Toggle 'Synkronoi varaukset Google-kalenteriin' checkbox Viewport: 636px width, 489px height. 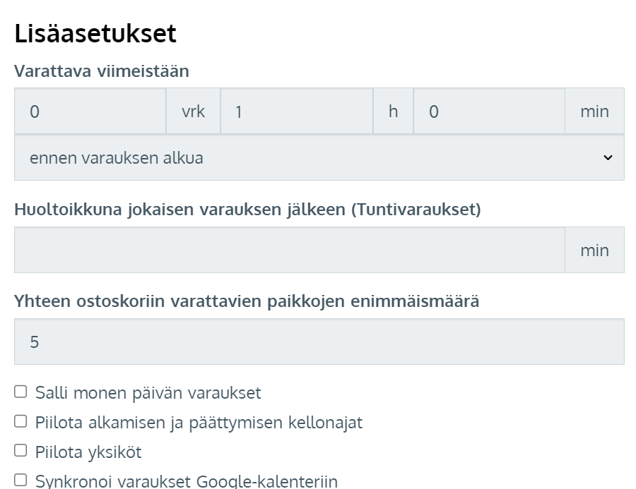pyautogui.click(x=21, y=481)
